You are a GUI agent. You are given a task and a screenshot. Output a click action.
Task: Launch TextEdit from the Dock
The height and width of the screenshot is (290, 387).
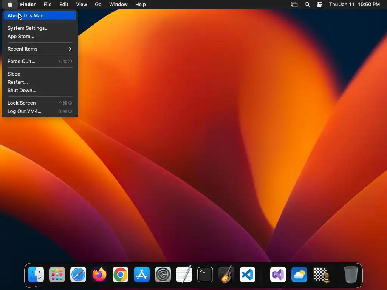[184, 275]
